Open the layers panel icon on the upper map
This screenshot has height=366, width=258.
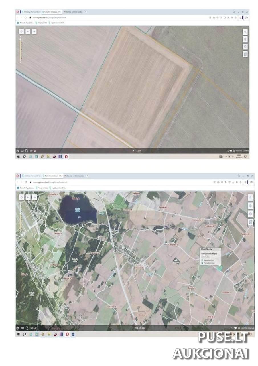(245, 39)
